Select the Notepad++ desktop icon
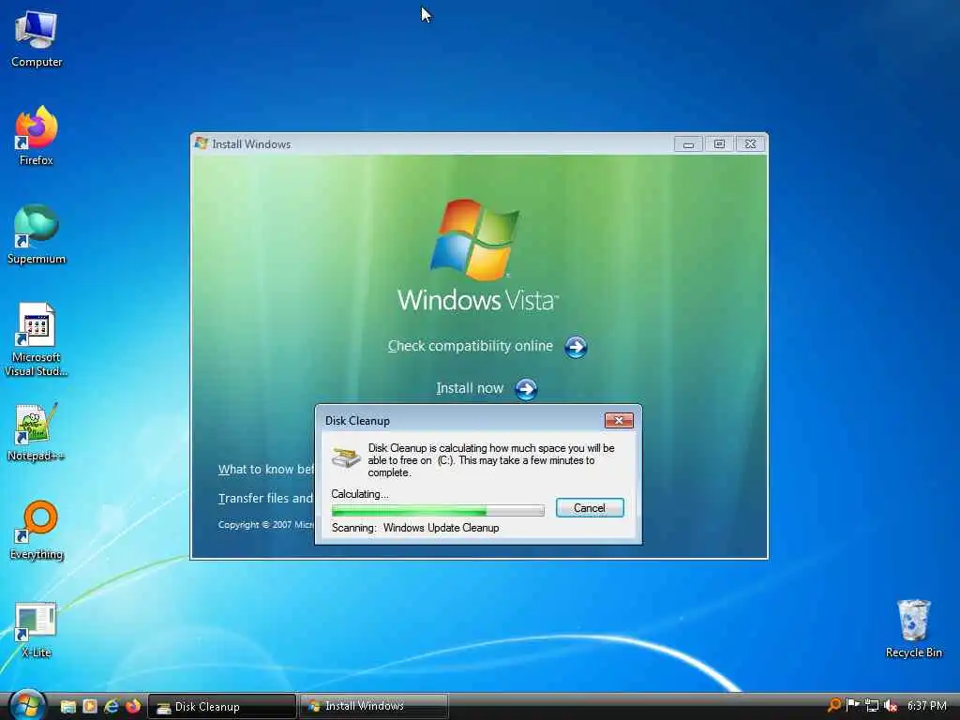Image resolution: width=960 pixels, height=720 pixels. 37,431
